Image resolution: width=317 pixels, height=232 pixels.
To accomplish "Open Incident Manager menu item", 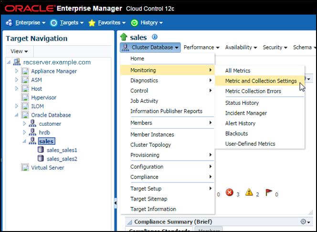I will (x=260, y=113).
